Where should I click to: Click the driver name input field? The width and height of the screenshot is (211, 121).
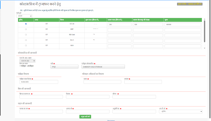pyautogui.click(x=41, y=111)
